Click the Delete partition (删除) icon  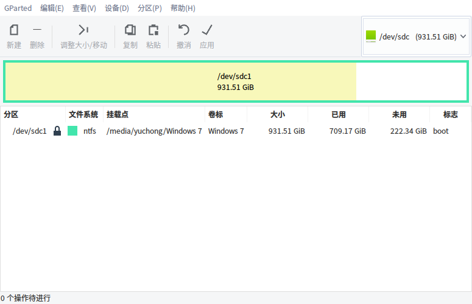click(37, 29)
